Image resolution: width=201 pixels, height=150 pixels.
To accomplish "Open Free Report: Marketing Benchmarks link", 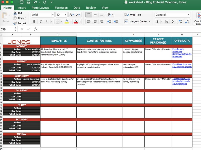I will point(182,53).
